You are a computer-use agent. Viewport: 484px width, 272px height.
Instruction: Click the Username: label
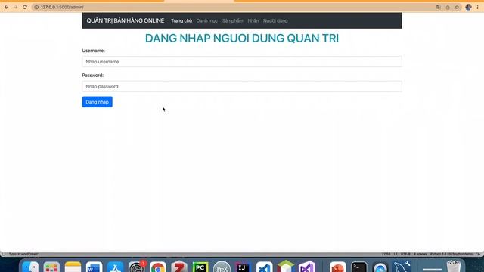click(x=93, y=51)
